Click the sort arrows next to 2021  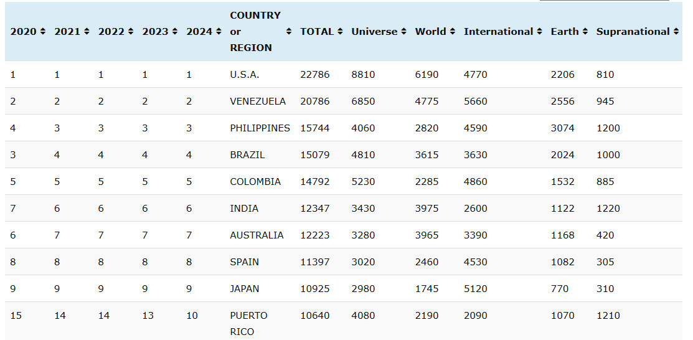pyautogui.click(x=87, y=32)
